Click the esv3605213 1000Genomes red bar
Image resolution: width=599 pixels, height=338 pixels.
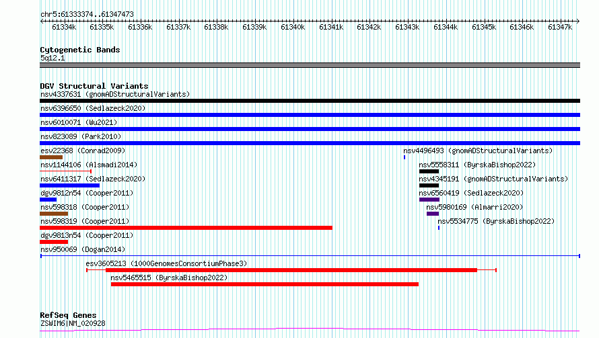point(291,270)
